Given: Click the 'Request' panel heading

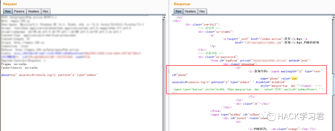Looking at the screenshot, I should (10, 4).
